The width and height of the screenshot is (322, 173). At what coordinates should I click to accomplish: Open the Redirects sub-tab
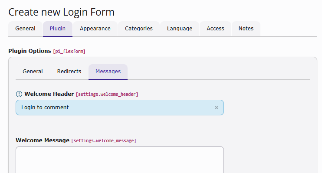tap(69, 72)
